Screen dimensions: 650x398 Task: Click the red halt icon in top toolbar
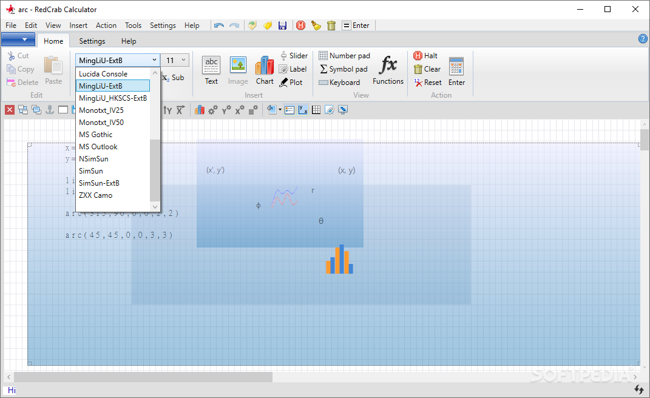coord(301,25)
